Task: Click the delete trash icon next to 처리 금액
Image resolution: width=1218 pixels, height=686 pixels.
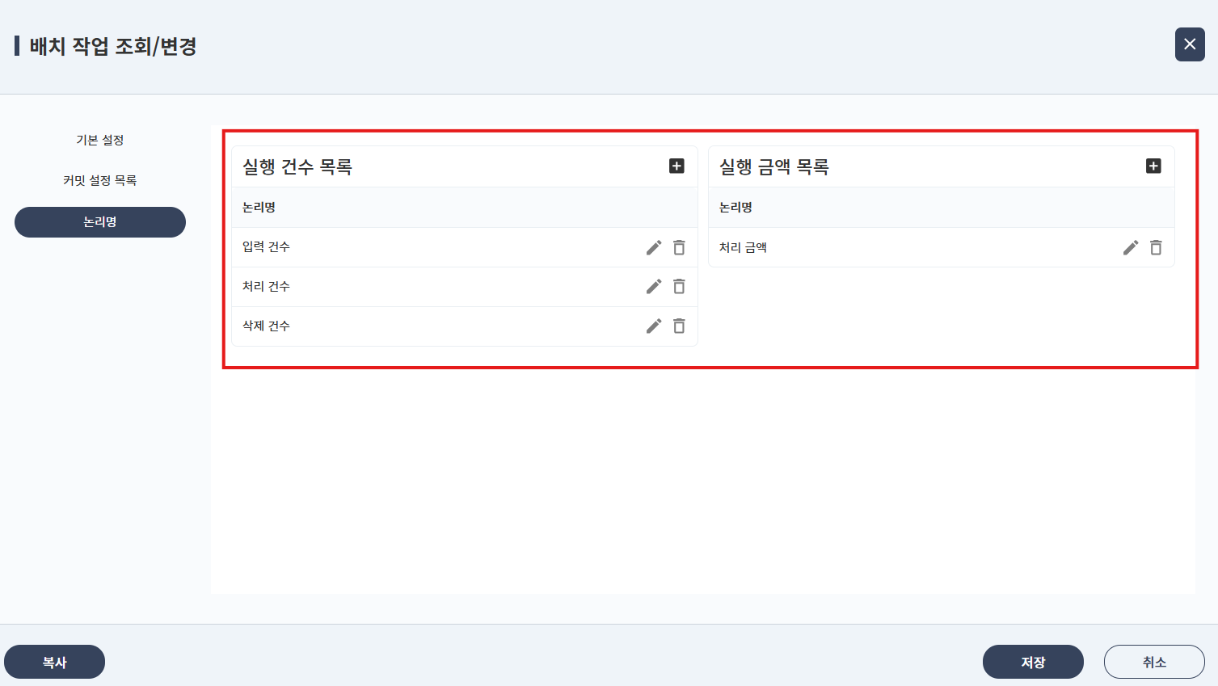Action: [1156, 247]
